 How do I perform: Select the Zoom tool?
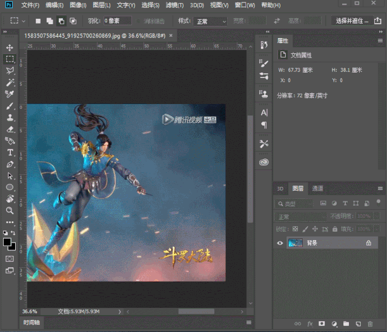tap(10, 210)
